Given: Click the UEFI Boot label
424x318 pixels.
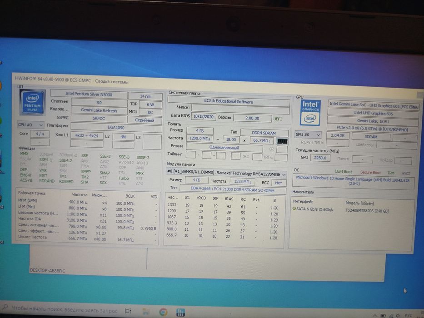Looking at the screenshot, I should pos(343,172).
